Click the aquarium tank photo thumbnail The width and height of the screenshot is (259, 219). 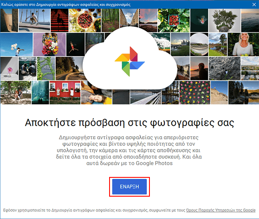[40, 92]
